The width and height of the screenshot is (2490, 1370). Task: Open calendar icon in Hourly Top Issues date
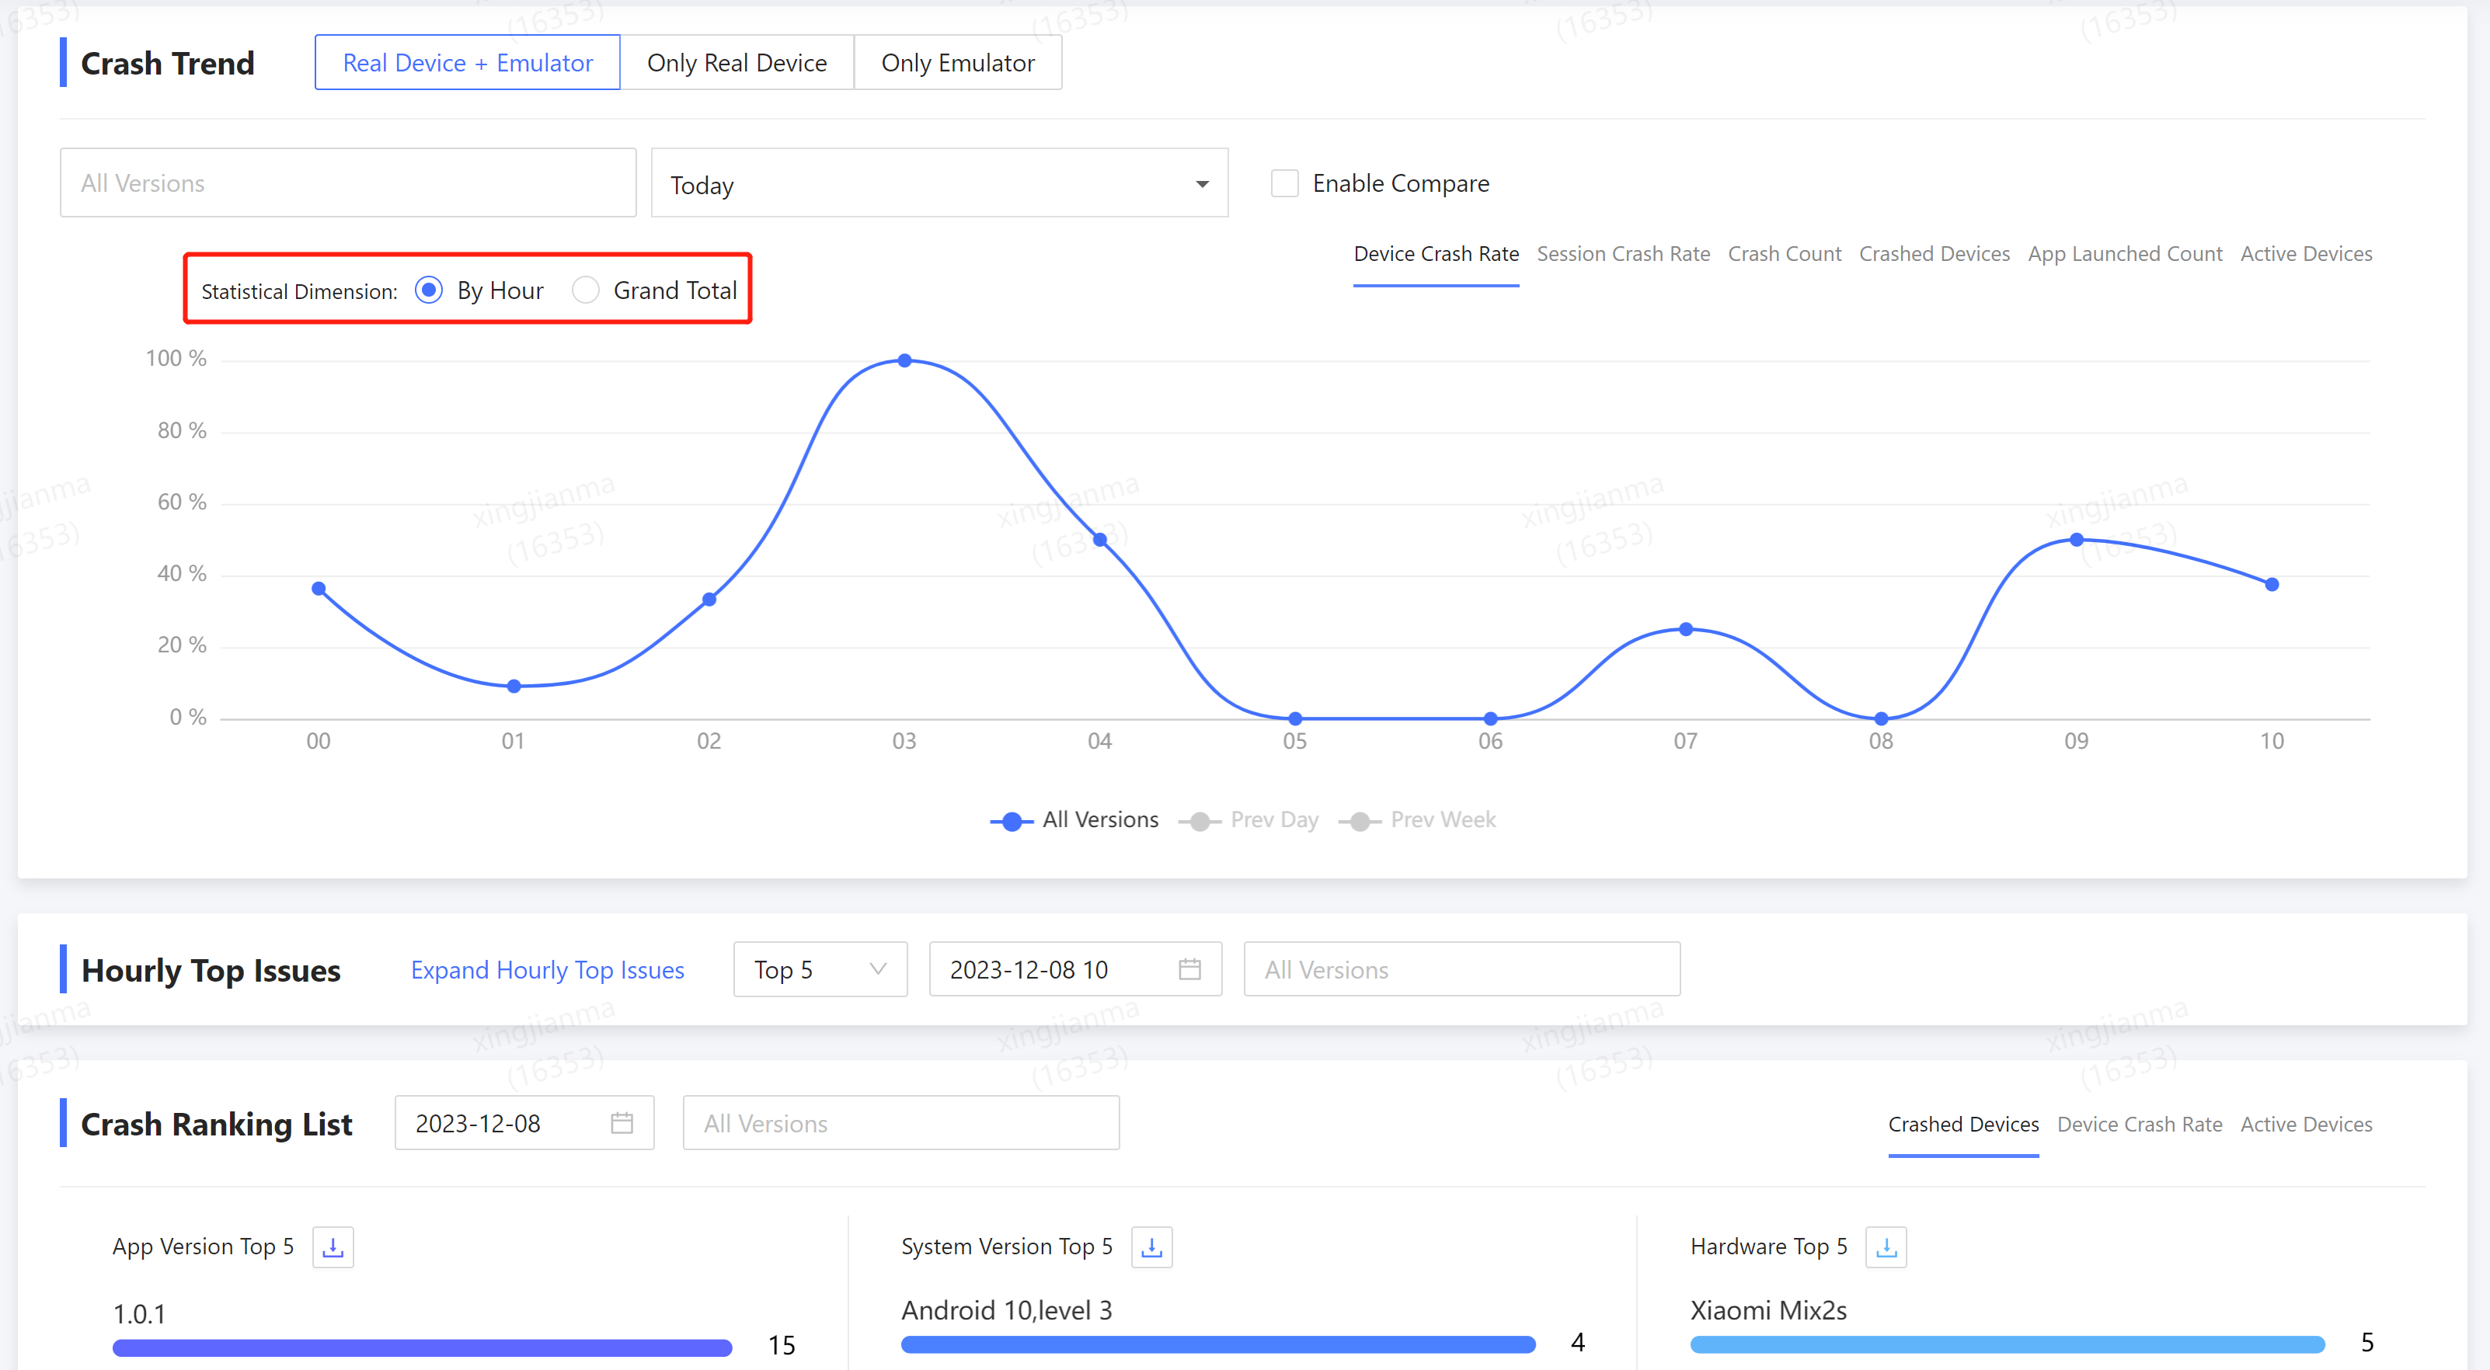pos(1190,969)
